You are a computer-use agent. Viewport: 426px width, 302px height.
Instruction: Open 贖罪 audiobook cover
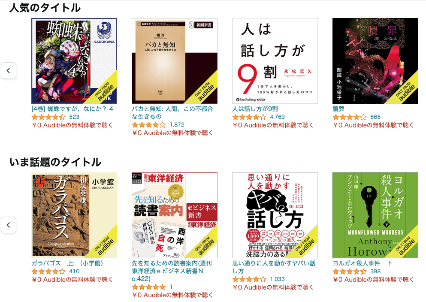point(375,61)
